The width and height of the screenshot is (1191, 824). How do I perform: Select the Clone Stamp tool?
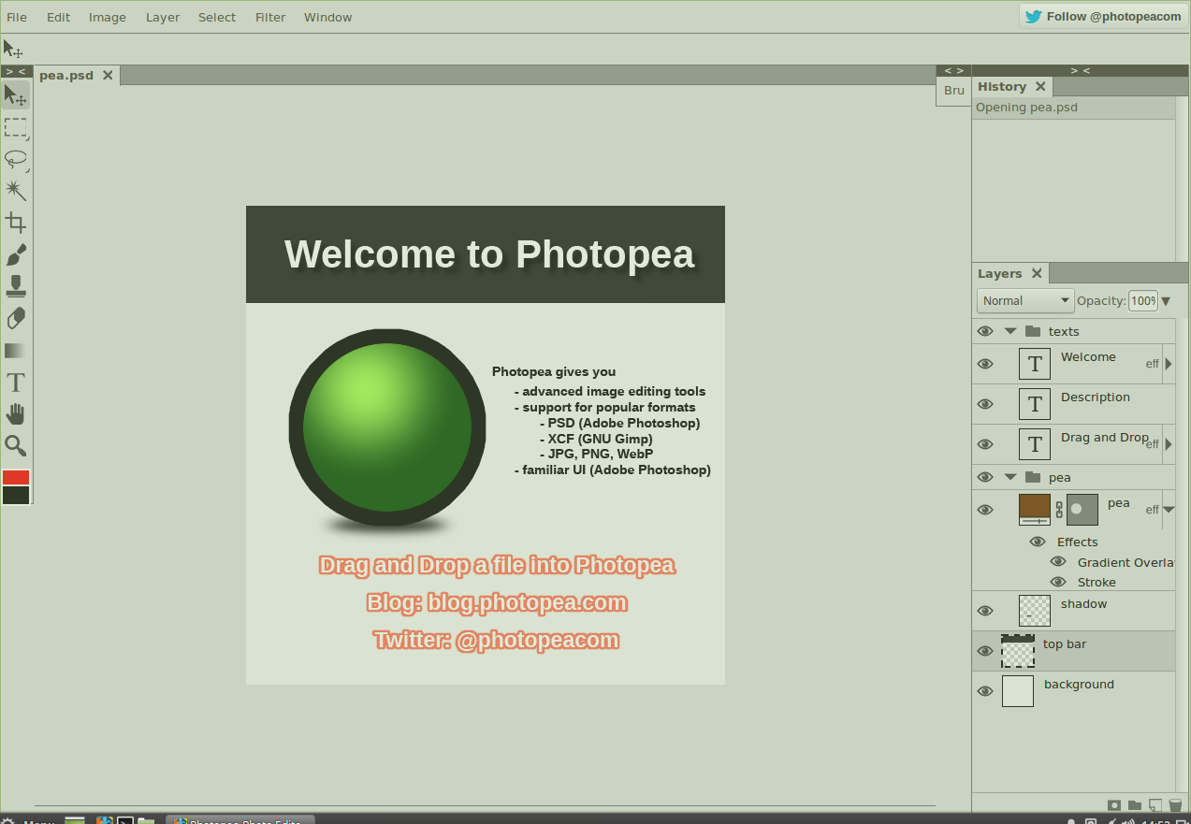tap(15, 286)
